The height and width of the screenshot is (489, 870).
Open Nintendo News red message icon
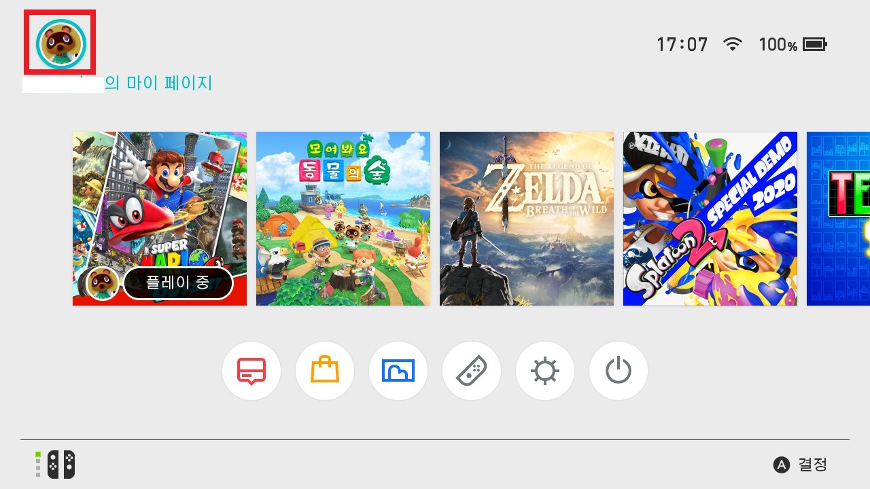point(251,371)
